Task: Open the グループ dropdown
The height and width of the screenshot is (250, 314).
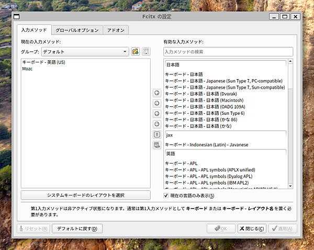Action: point(85,51)
